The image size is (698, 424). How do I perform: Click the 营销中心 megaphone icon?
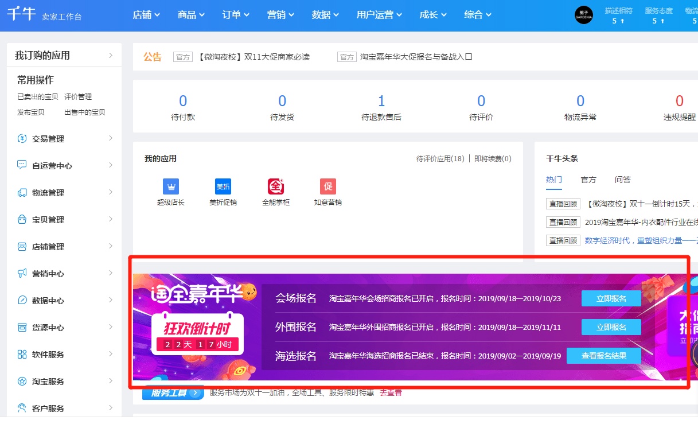click(22, 274)
